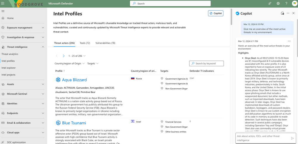
Task: Go to next page of profiles arrow
Action: tap(64, 56)
